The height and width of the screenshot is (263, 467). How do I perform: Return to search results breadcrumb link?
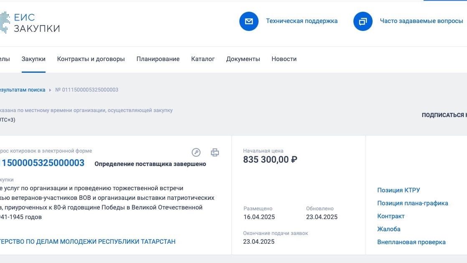coord(23,90)
